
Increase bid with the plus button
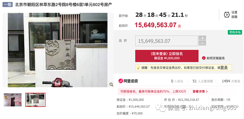click(x=202, y=38)
